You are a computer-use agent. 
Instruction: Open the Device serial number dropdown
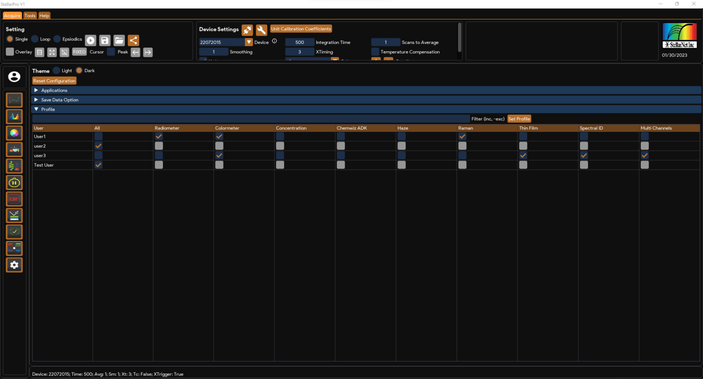pyautogui.click(x=249, y=42)
